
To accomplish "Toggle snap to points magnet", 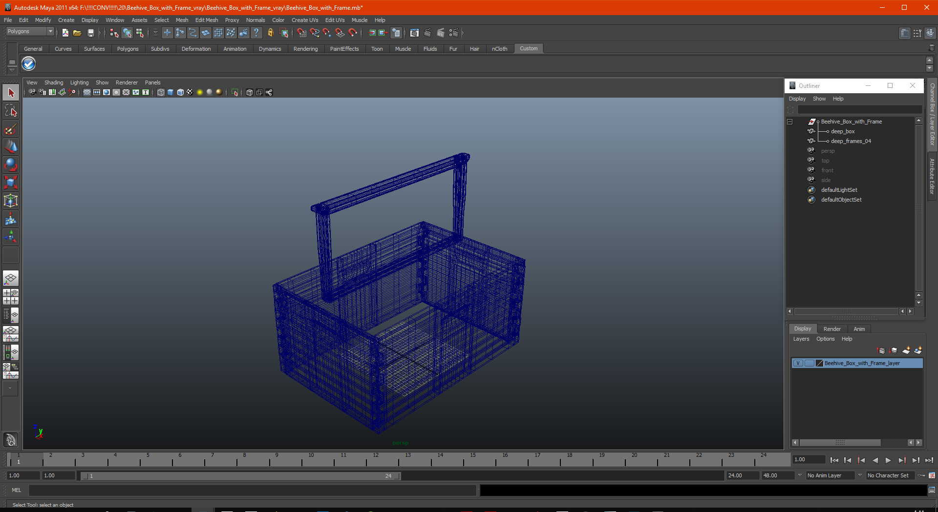I will pyautogui.click(x=327, y=33).
